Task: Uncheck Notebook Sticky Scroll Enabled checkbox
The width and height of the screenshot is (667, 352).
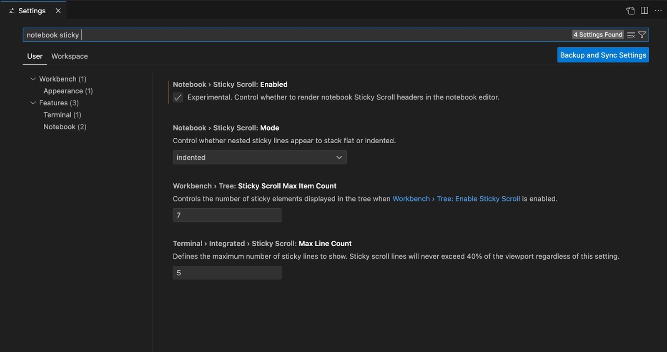Action: [x=178, y=97]
